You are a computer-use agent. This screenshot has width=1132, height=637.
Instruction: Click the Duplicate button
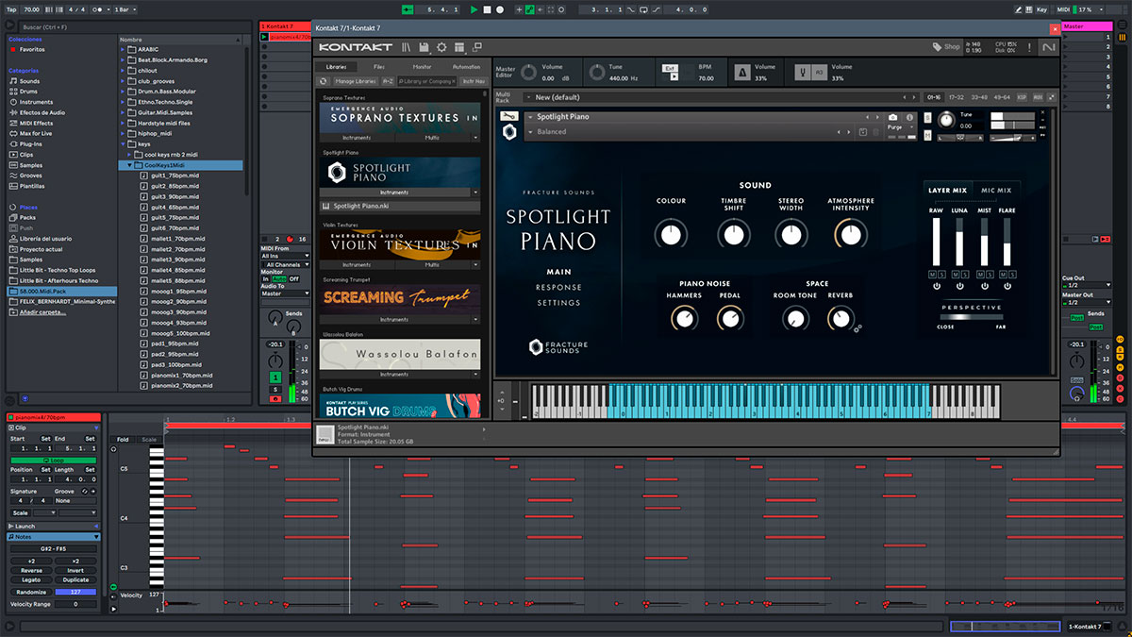click(75, 580)
